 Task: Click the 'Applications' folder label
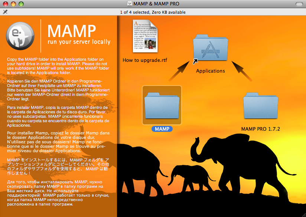(x=210, y=71)
